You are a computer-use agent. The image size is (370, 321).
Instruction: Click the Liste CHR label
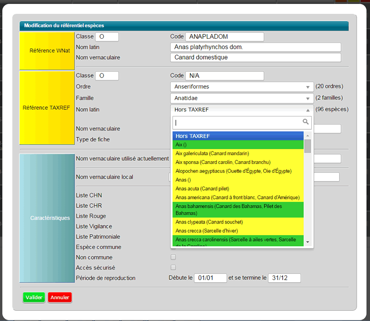89,206
